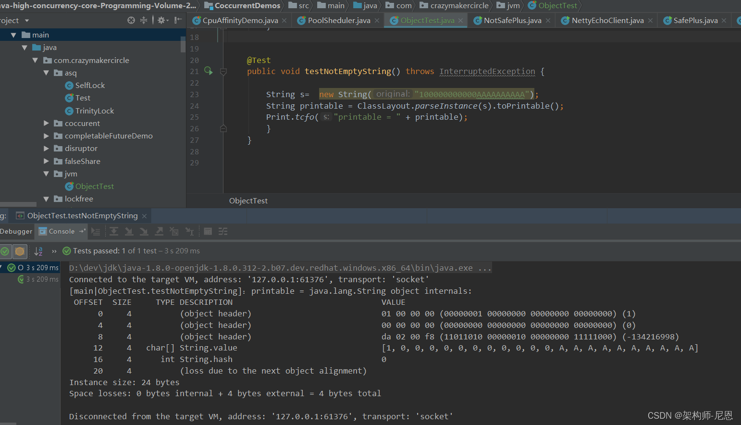The height and width of the screenshot is (425, 741).
Task: Click the scroll-from-source locate icon
Action: point(131,20)
